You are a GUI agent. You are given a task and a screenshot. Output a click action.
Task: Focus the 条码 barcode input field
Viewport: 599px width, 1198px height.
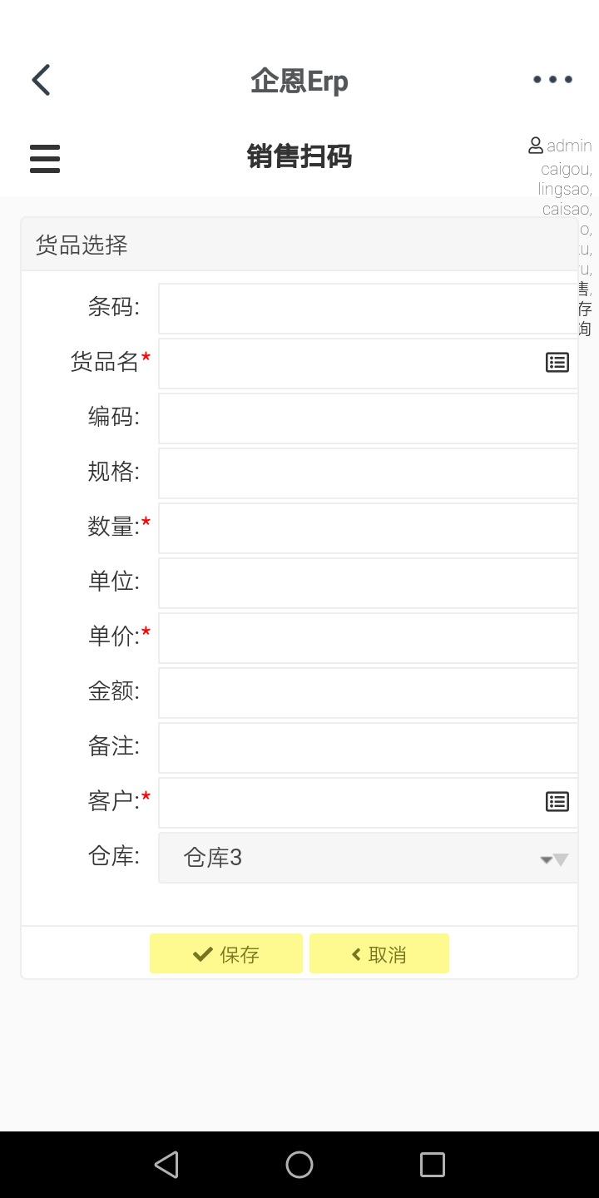coord(366,309)
